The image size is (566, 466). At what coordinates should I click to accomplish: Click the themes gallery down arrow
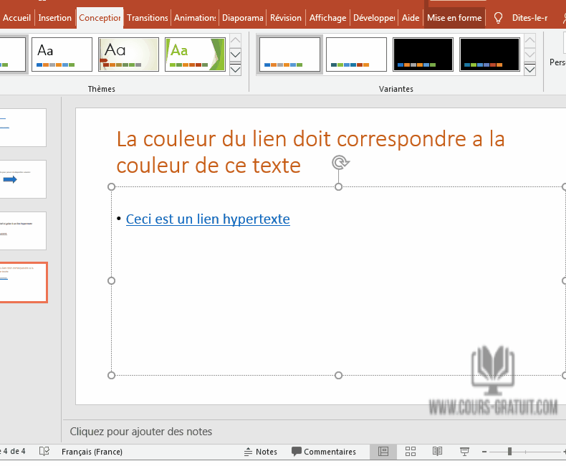pos(235,54)
